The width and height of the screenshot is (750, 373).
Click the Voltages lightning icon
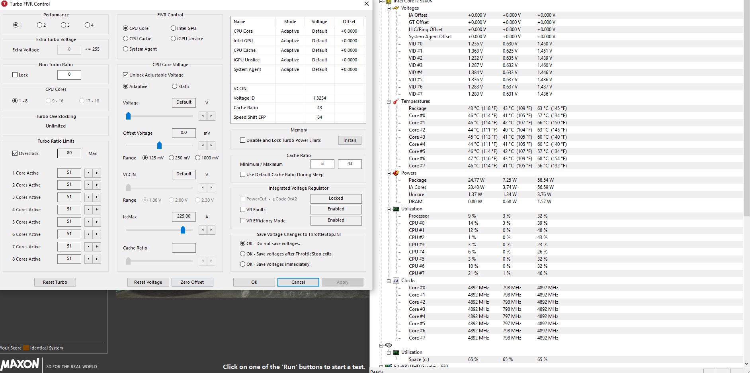(x=396, y=8)
